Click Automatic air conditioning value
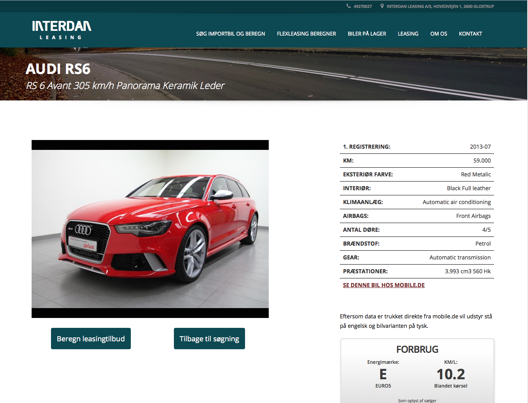This screenshot has width=528, height=403. click(x=457, y=202)
